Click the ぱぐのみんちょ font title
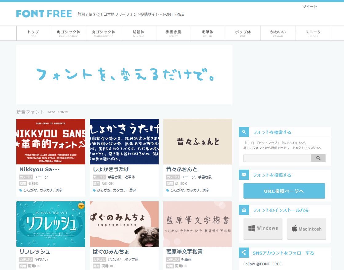The height and width of the screenshot is (270, 344). 111,252
